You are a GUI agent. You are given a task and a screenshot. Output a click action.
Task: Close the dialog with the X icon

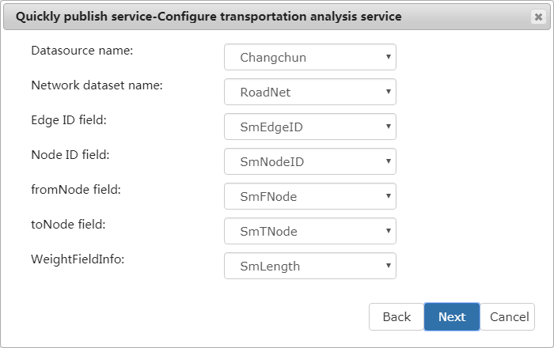click(x=538, y=17)
